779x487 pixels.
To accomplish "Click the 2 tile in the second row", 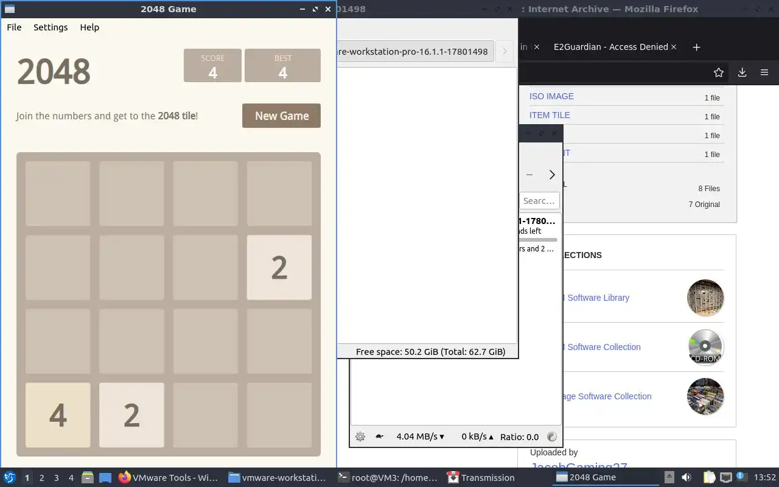I will point(279,267).
